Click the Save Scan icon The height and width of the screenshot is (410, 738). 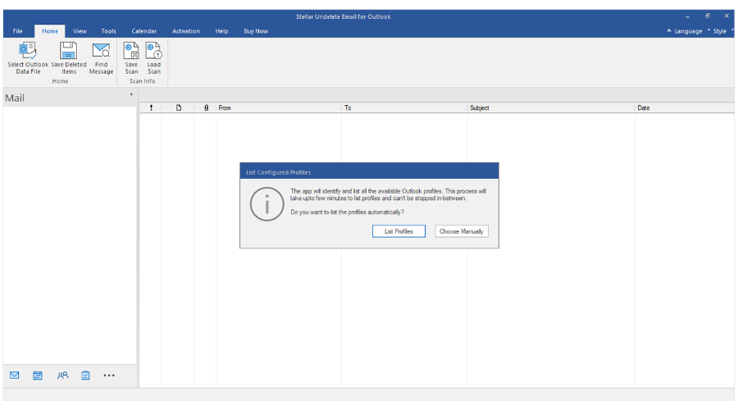click(x=131, y=58)
